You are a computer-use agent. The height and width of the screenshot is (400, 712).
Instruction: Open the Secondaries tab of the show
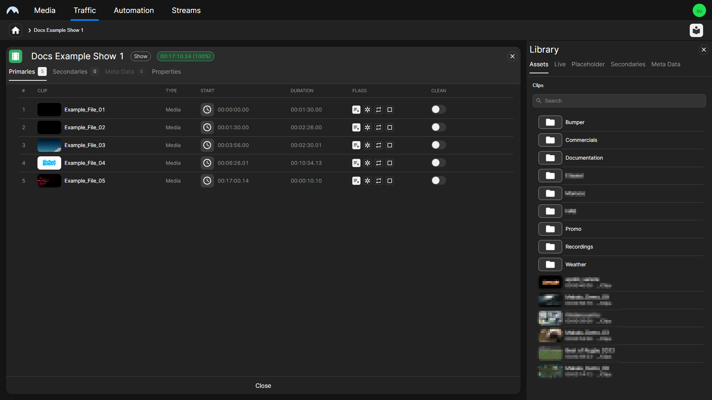pos(69,71)
